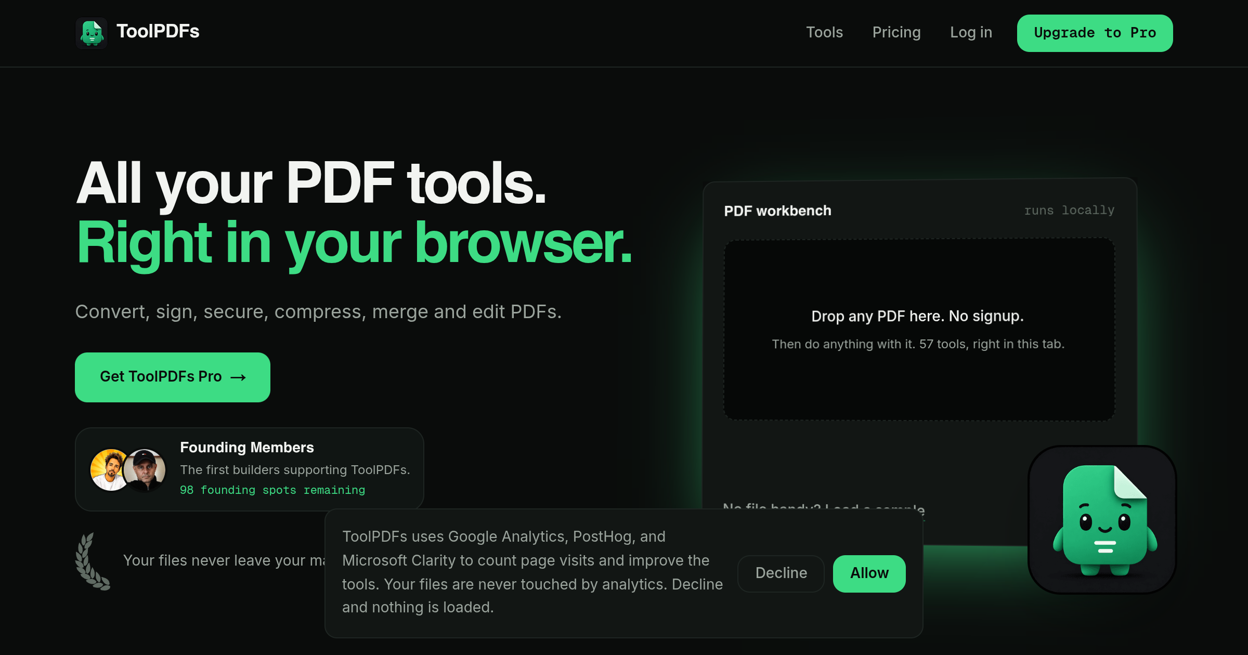The height and width of the screenshot is (655, 1248).
Task: Click the PDF drop zone area
Action: coord(919,330)
